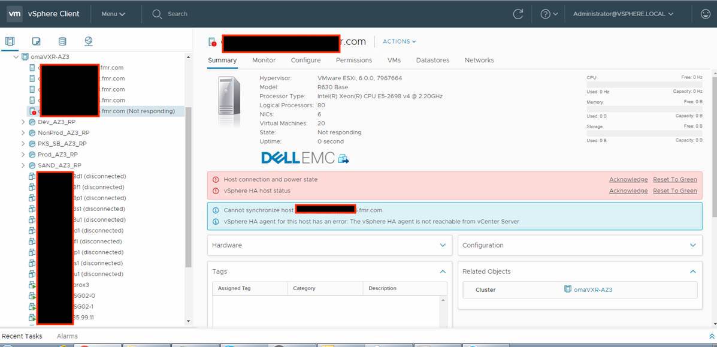Open the Storage inventory view

click(x=62, y=41)
